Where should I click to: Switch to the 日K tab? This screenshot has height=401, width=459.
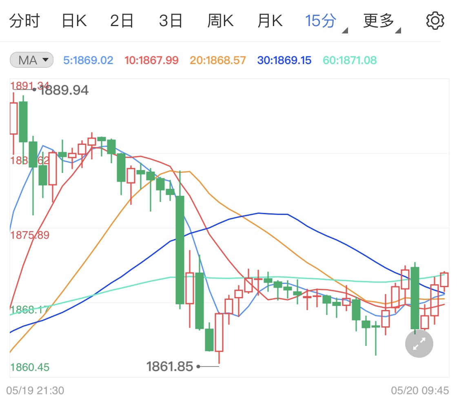(x=74, y=21)
